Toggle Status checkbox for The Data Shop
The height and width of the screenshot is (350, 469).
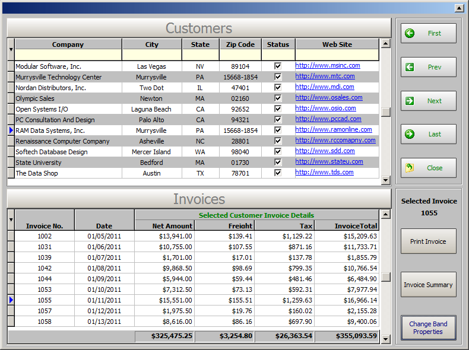278,173
